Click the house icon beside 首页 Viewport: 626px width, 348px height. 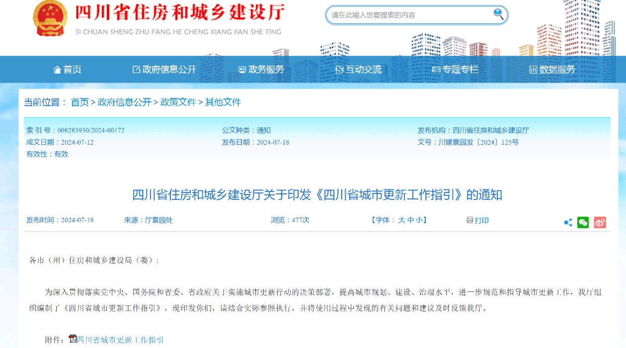click(57, 70)
